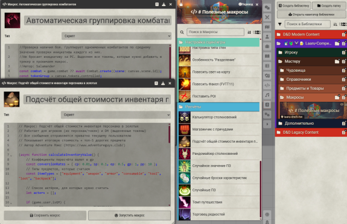
Task: Click the download icon in the grouping macro header
Action: point(164,4)
